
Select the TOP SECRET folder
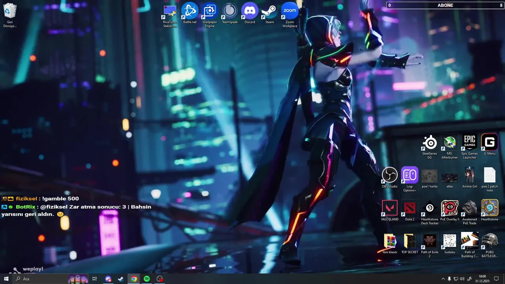(x=410, y=243)
